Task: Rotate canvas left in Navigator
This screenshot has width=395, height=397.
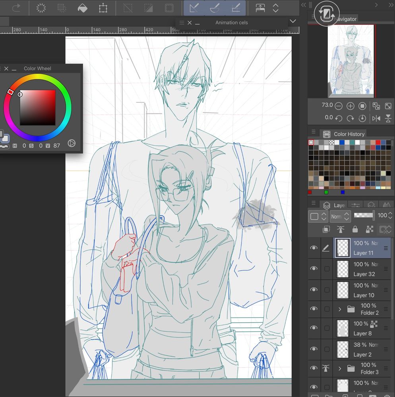Action: tap(339, 118)
